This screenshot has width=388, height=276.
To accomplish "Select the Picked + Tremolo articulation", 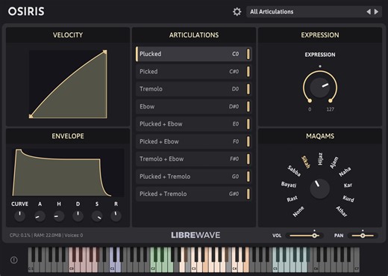I will click(x=194, y=194).
